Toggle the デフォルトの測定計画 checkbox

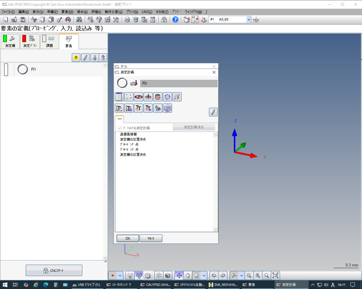tap(120, 128)
